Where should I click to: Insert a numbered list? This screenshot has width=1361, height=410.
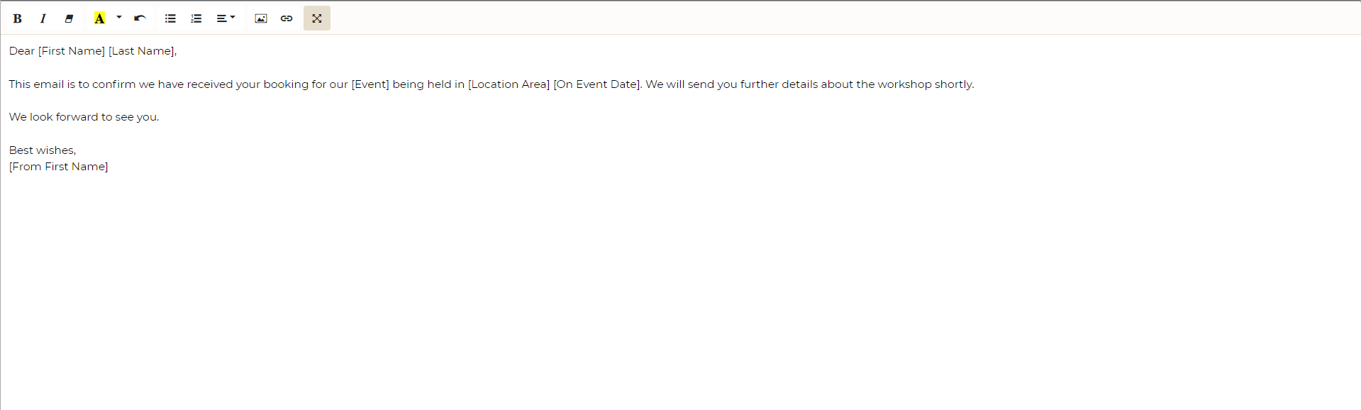(x=196, y=18)
